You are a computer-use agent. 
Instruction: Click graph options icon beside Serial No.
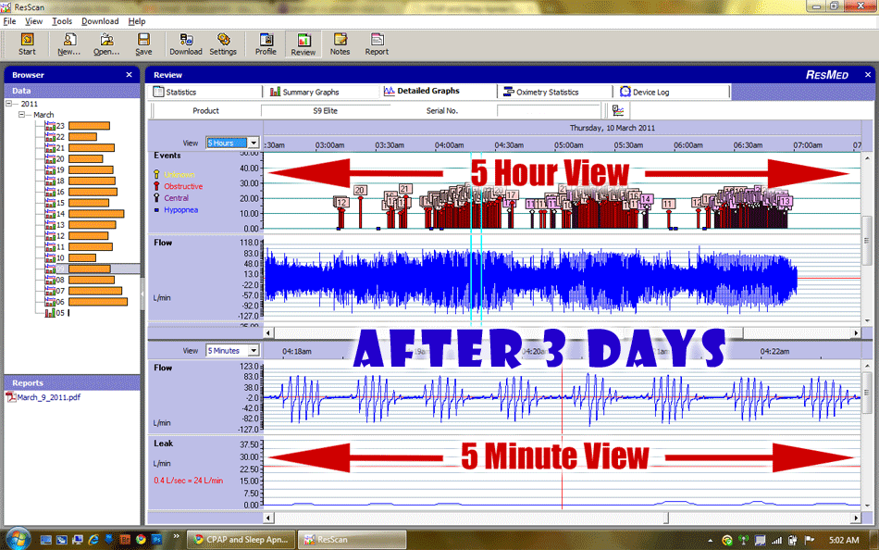pos(617,110)
